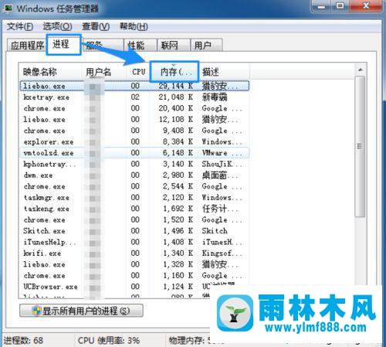Select liebao.exe row using 29,144 K
The height and width of the screenshot is (347, 386).
[x=134, y=86]
